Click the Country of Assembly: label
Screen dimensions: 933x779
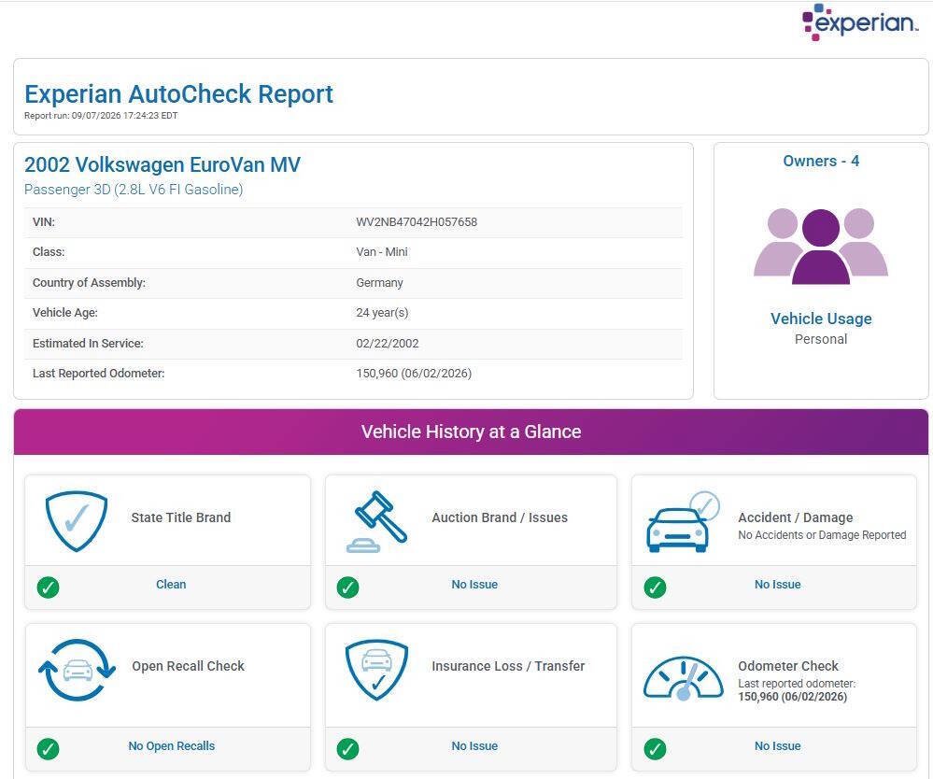89,283
